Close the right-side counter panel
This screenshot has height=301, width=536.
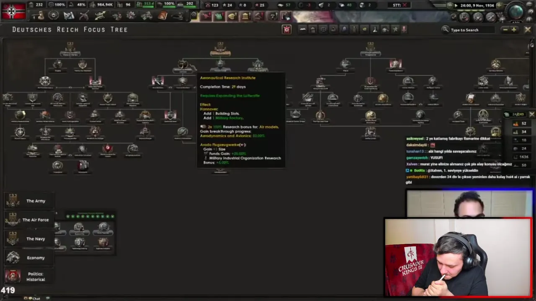[531, 114]
